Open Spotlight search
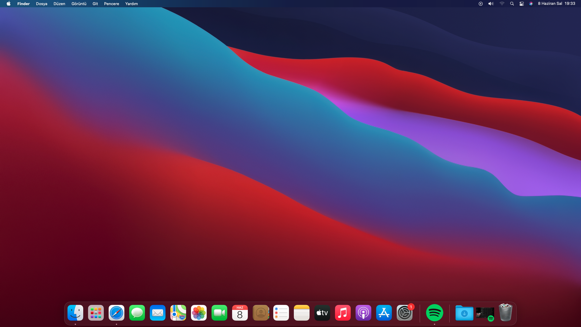 click(x=512, y=4)
